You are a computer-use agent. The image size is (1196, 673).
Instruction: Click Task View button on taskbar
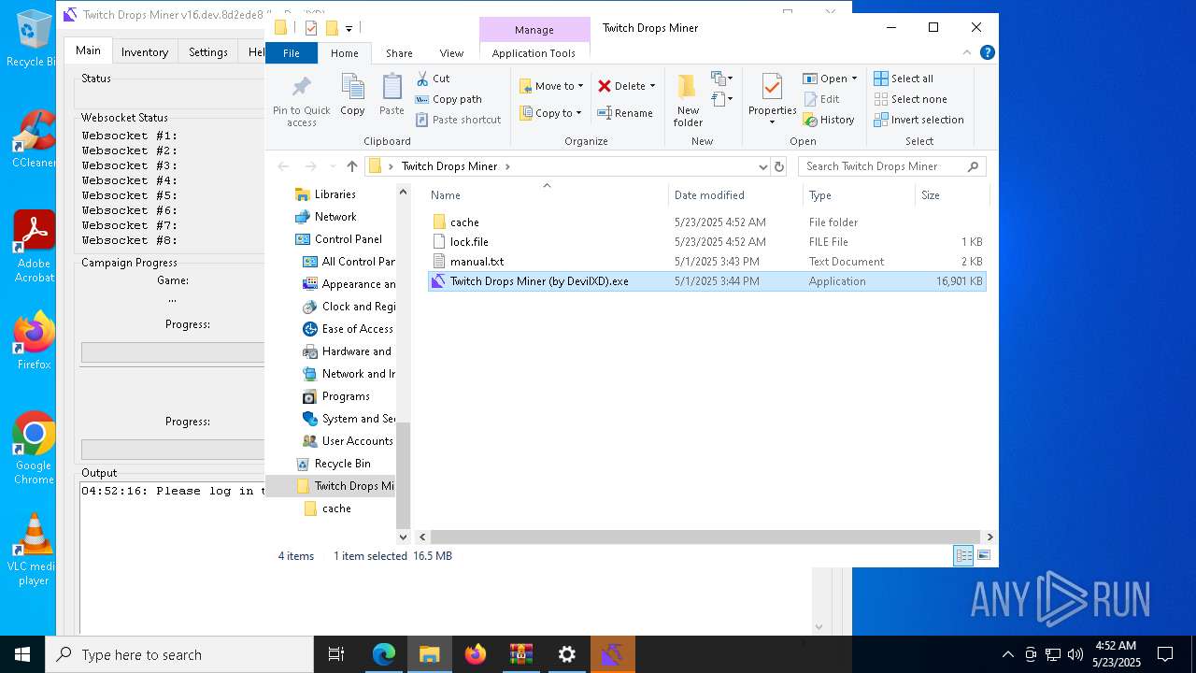(x=336, y=654)
